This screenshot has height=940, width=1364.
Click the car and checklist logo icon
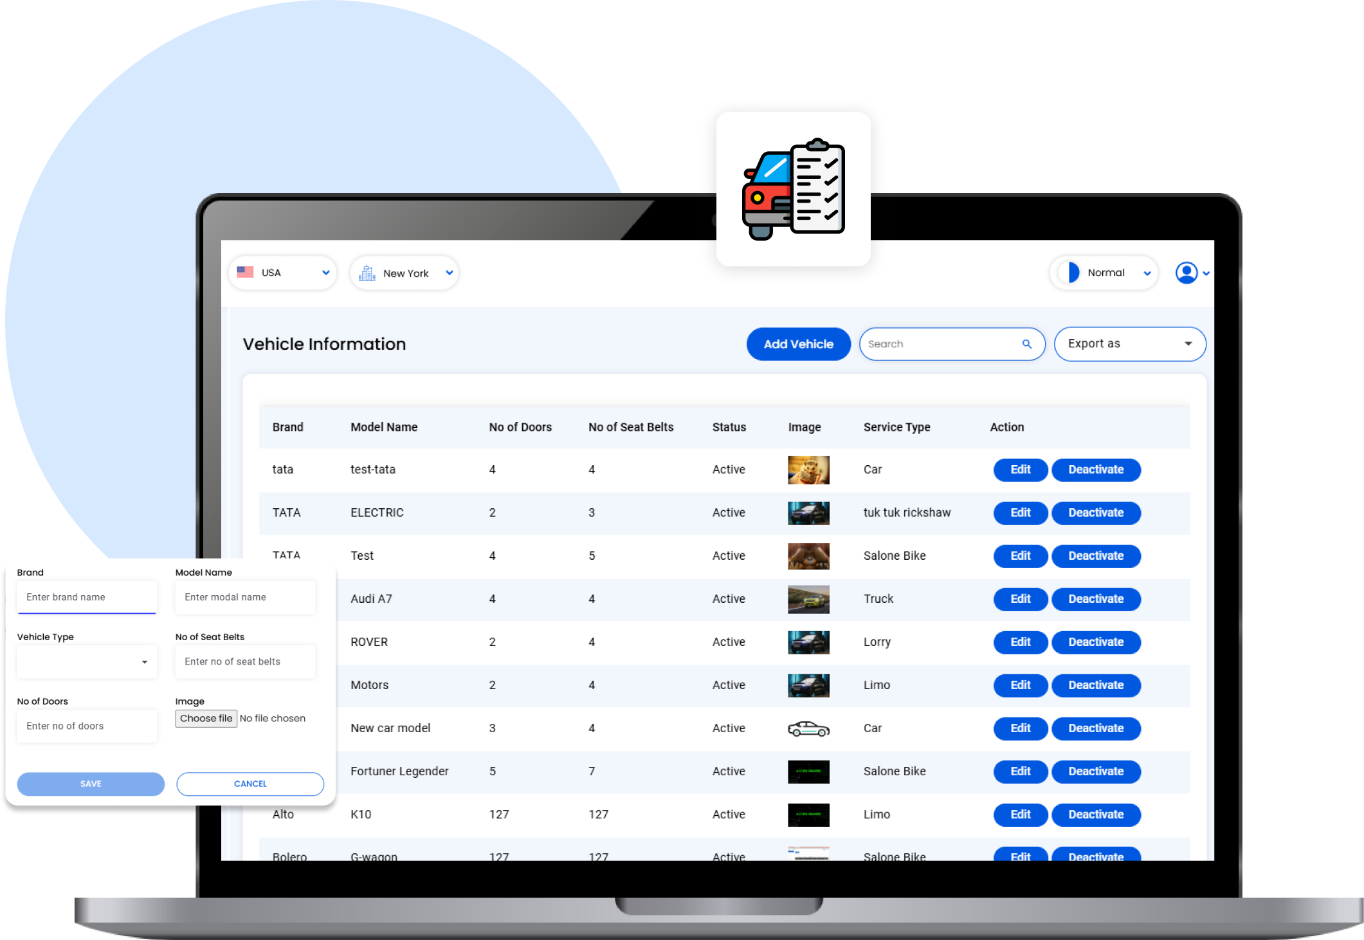click(793, 189)
